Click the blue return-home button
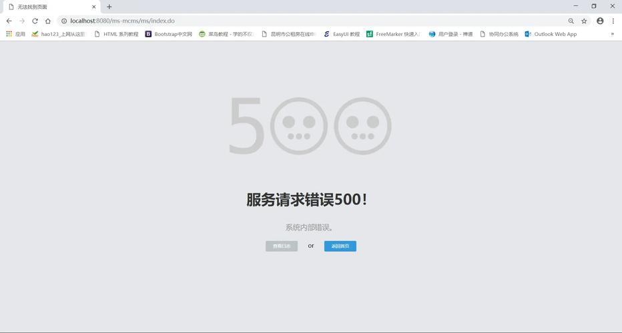 [x=340, y=246]
